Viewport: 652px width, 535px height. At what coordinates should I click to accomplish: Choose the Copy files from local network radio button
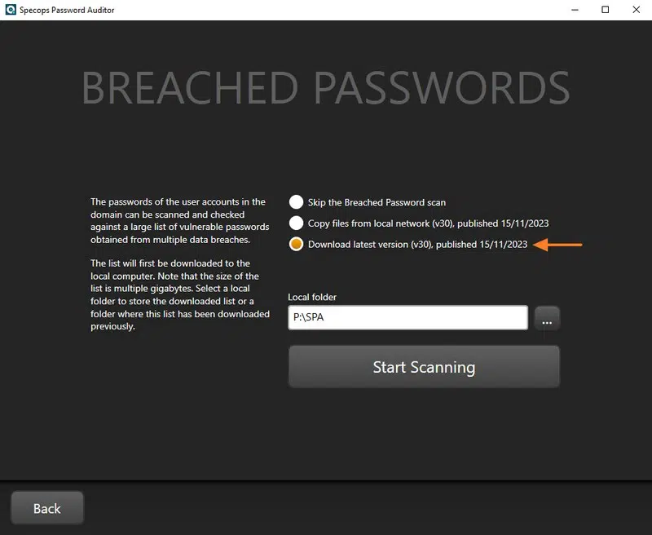point(296,223)
